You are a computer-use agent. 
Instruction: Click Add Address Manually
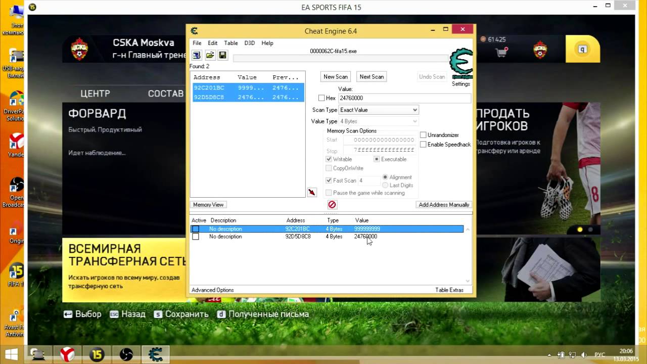[444, 205]
